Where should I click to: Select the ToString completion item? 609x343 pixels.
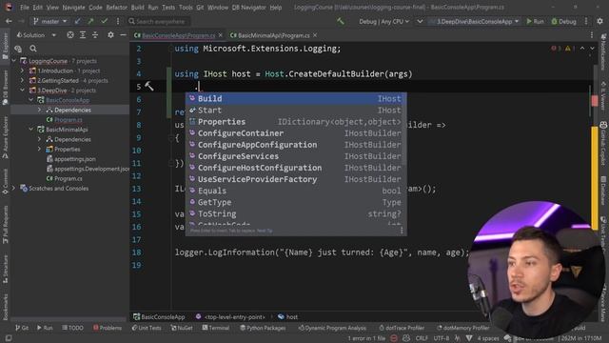(x=296, y=213)
